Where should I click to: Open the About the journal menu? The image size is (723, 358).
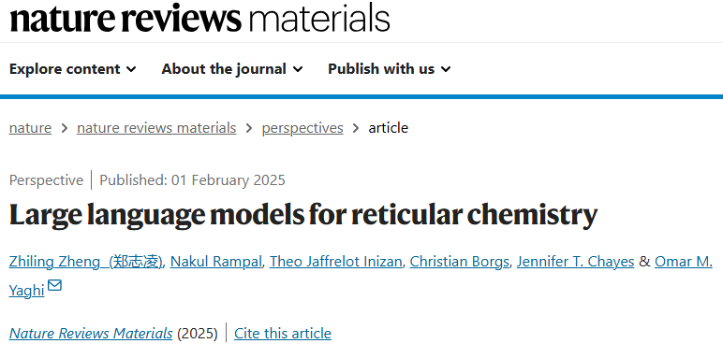click(x=232, y=69)
